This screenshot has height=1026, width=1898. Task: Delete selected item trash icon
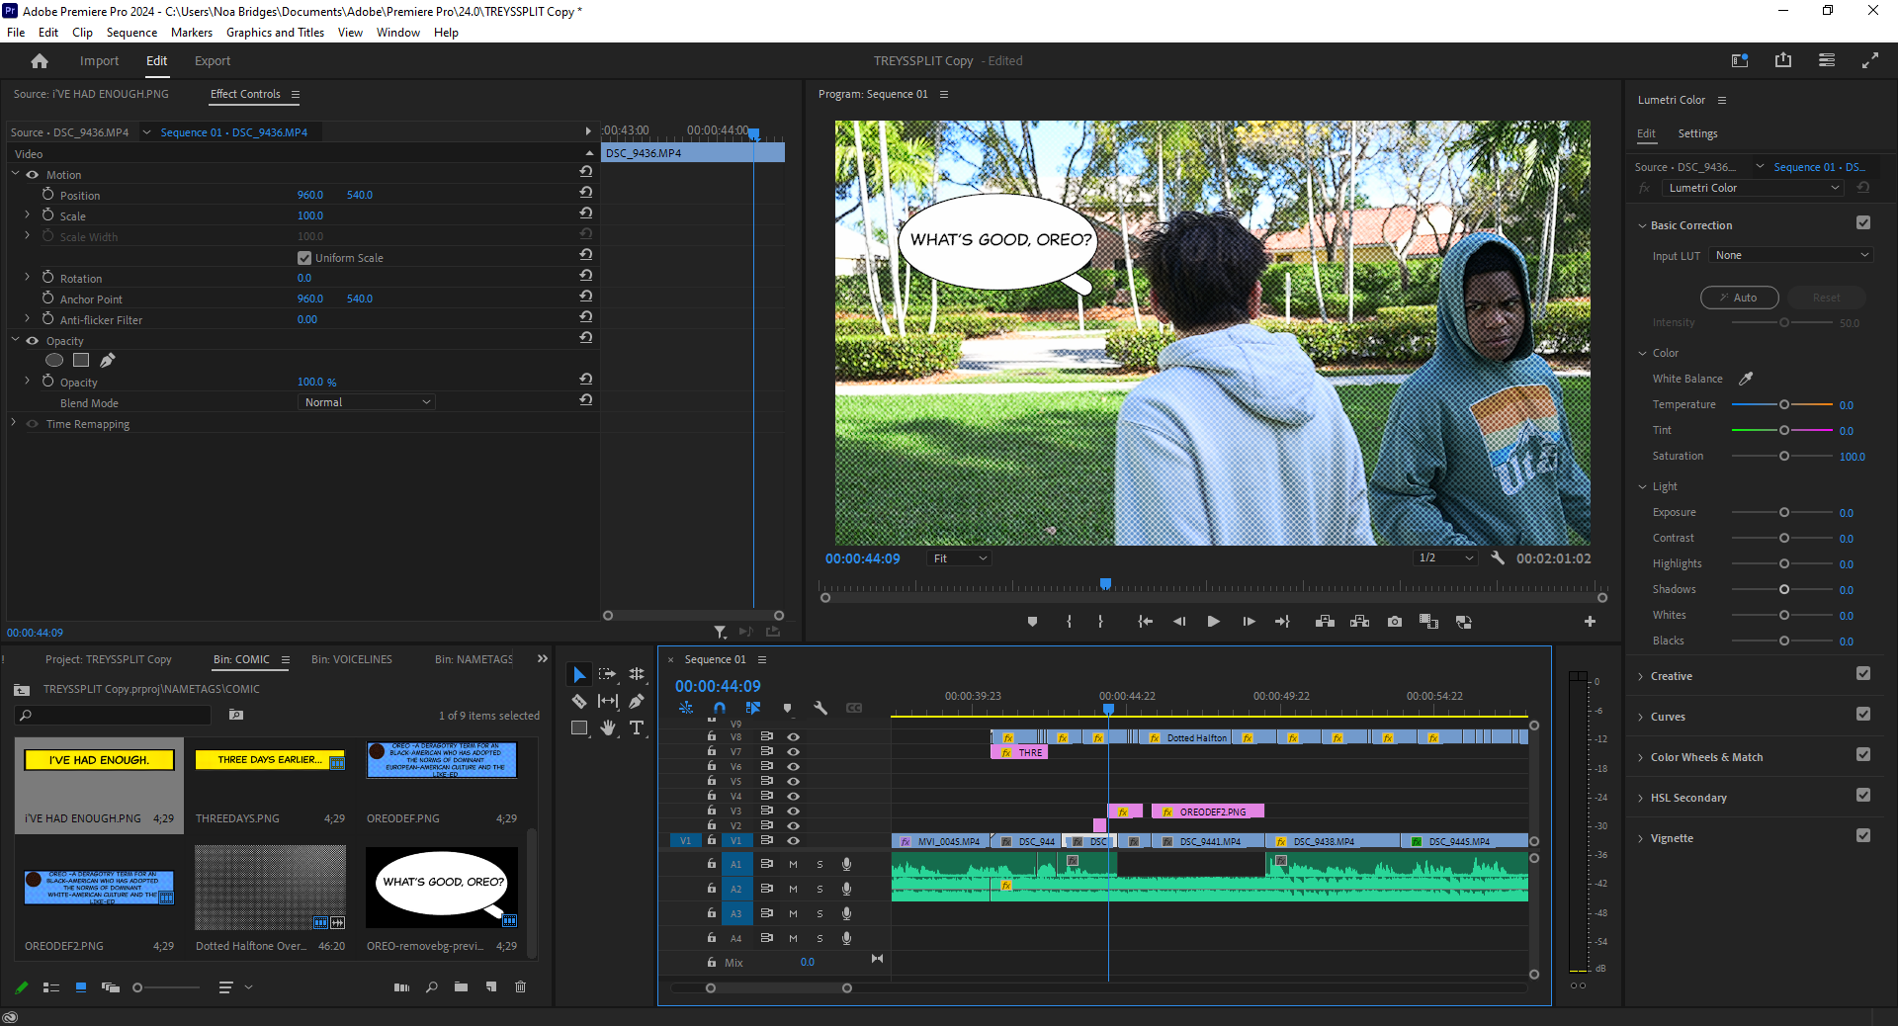pos(521,986)
